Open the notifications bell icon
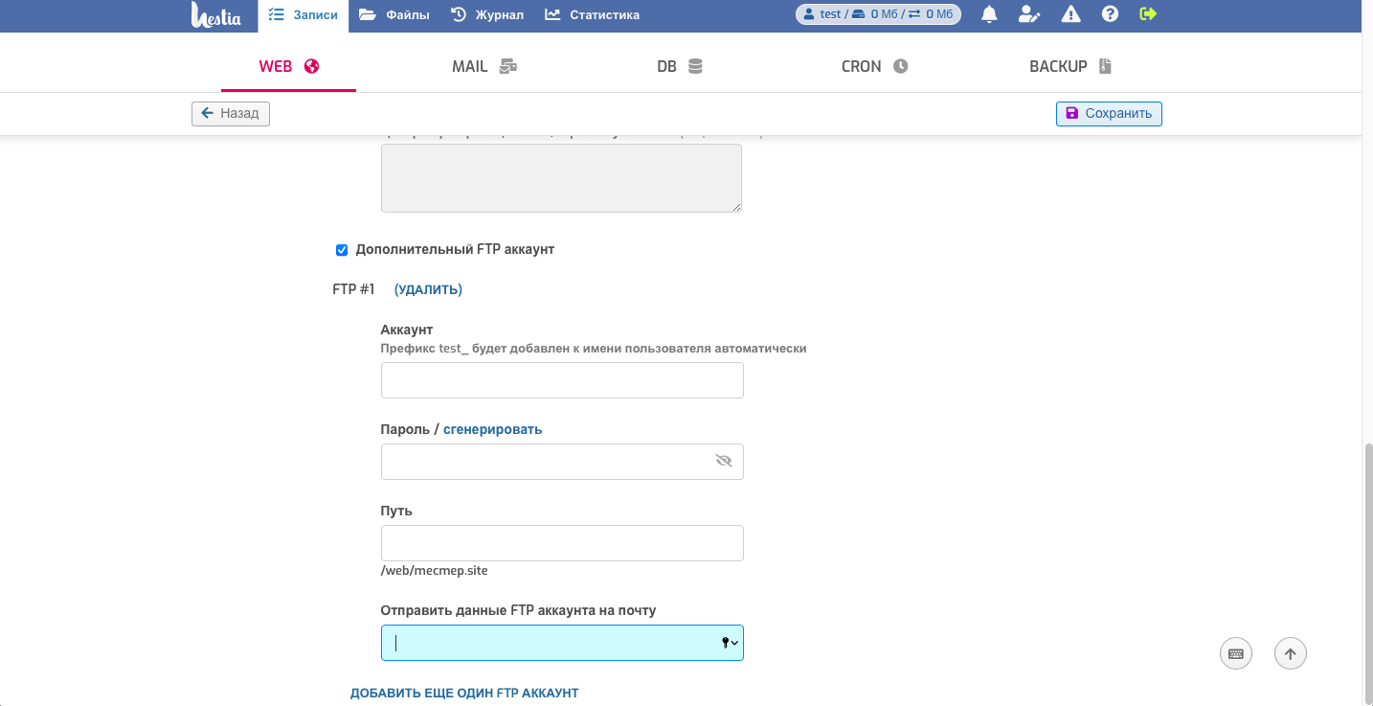Screen dimensions: 1373x706 pyautogui.click(x=989, y=14)
